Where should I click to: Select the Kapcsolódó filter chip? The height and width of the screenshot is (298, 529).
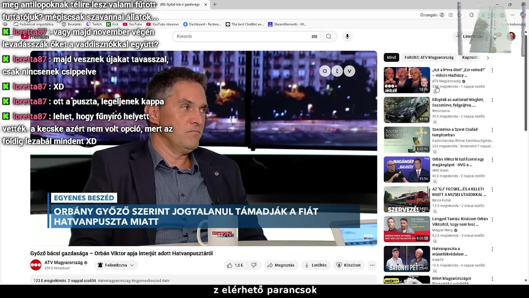point(471,58)
